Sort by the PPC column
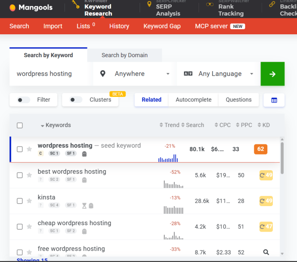This screenshot has height=262, width=297. pos(244,125)
